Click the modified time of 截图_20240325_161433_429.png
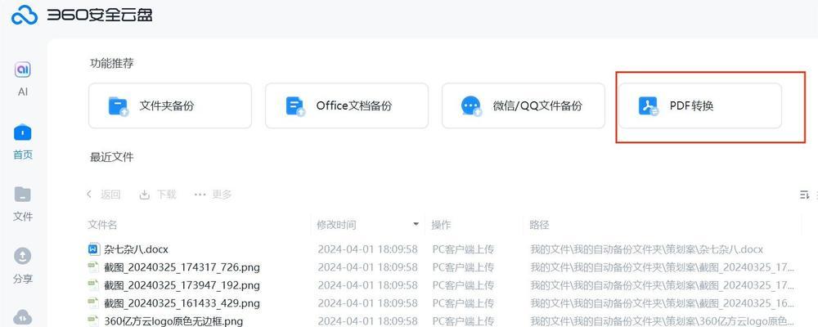This screenshot has width=818, height=327. pos(368,303)
